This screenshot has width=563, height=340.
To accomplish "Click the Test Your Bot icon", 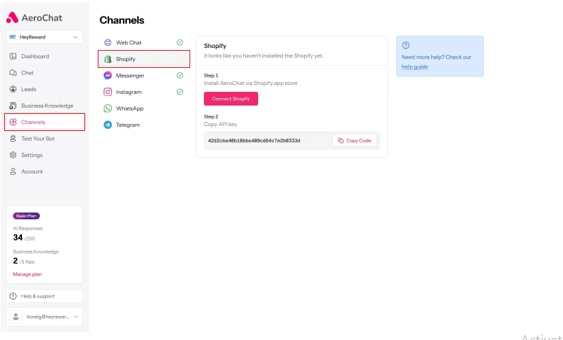I will pyautogui.click(x=13, y=138).
